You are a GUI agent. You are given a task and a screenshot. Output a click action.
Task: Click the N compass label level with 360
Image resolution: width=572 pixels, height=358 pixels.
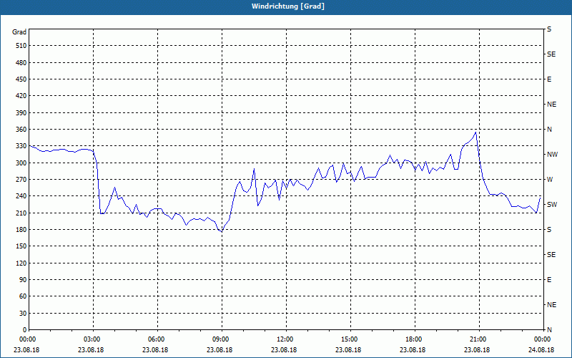549,130
